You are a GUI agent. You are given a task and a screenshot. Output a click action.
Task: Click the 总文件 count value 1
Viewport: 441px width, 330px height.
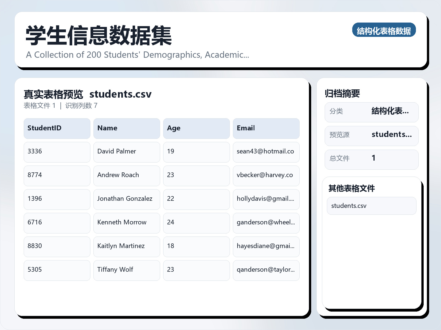pyautogui.click(x=373, y=158)
